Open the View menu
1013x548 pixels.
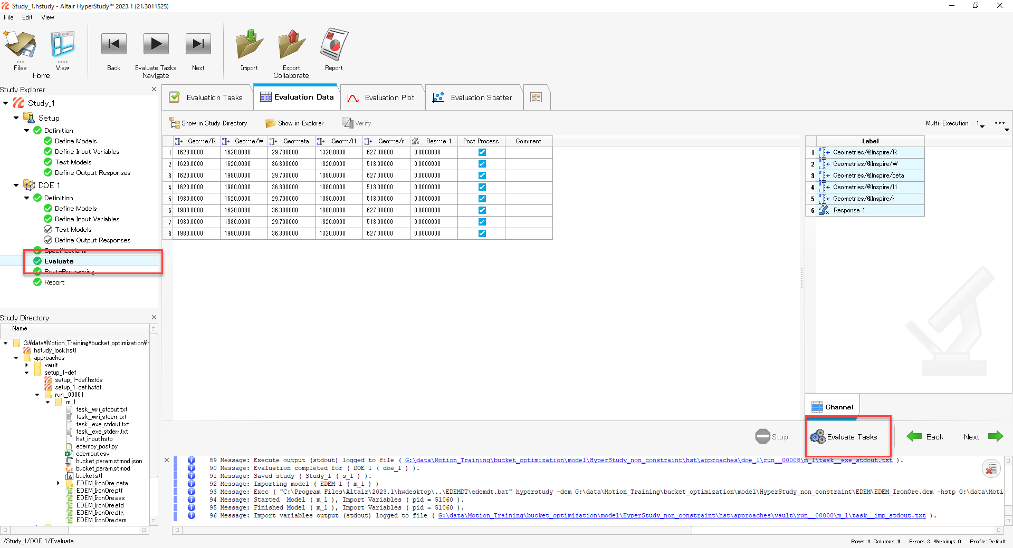(47, 17)
